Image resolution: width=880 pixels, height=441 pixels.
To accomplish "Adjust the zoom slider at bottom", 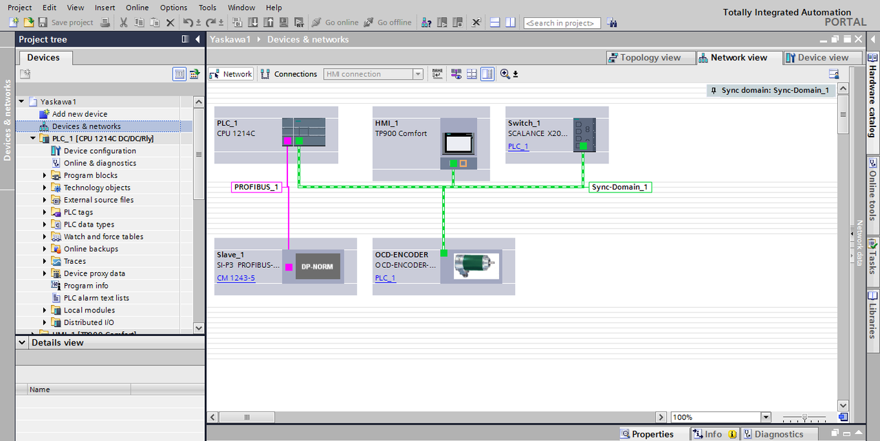I will (x=804, y=418).
